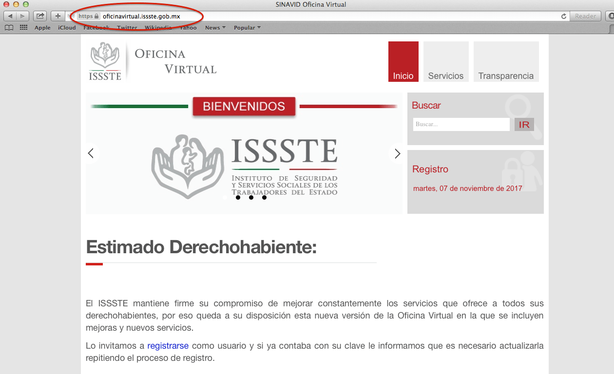Select the second carousel dot
Screen dimensions: 614x374
point(238,198)
